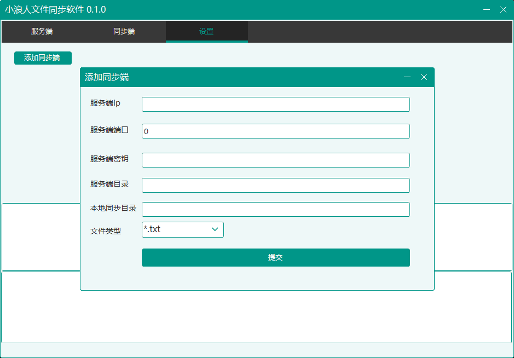Close the 添加同步端 dialog
This screenshot has height=358, width=514.
tap(424, 77)
